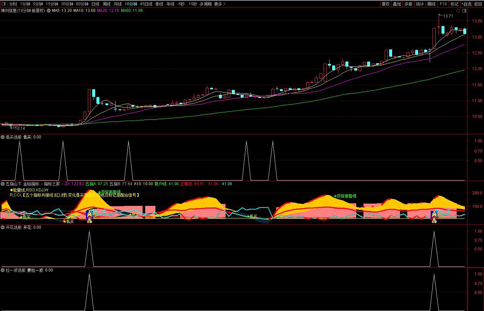Click the 统计 statistics button
This screenshot has height=311, width=484.
point(420,4)
